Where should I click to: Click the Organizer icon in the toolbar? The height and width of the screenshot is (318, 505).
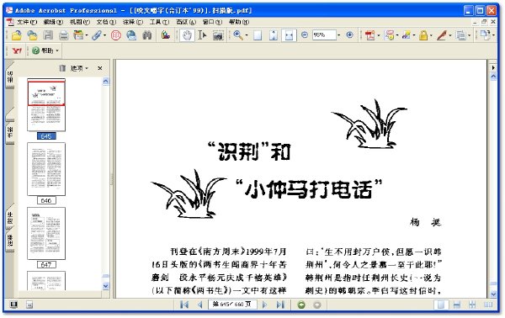click(x=78, y=34)
